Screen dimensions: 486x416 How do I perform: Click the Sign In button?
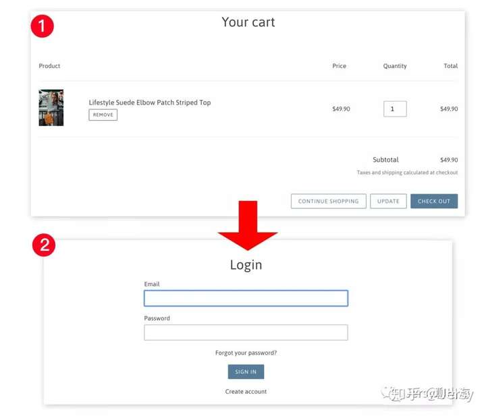pos(246,372)
